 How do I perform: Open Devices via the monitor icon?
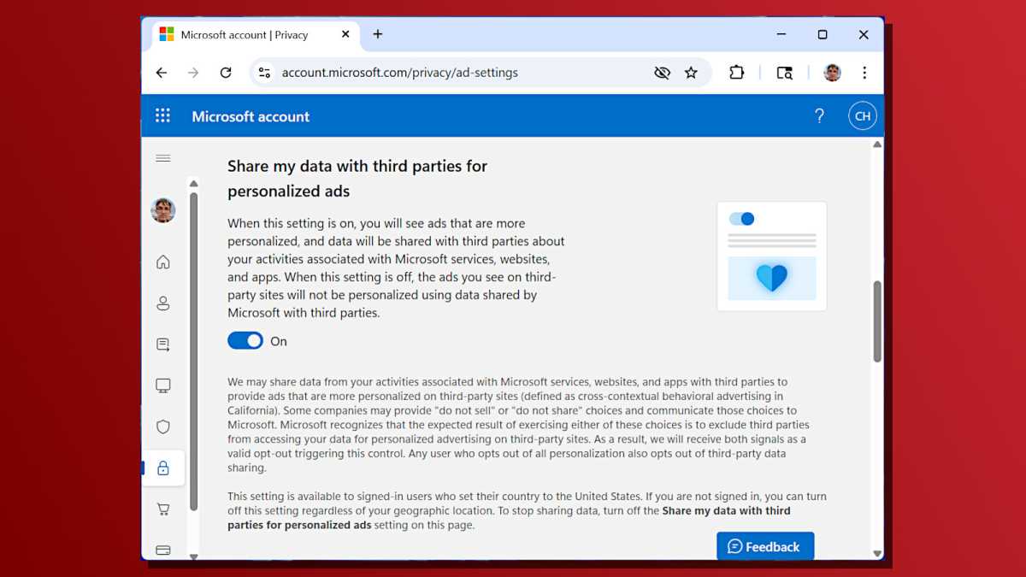(x=162, y=386)
